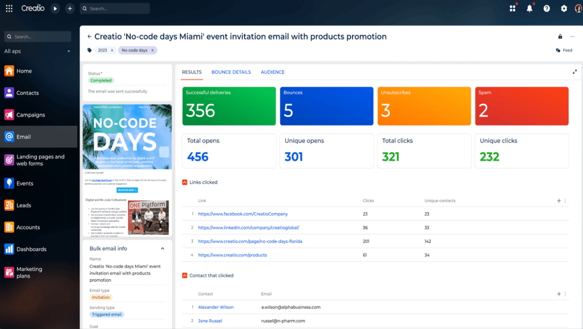Open the page more-actions ellipsis menu
This screenshot has width=583, height=329.
click(572, 37)
